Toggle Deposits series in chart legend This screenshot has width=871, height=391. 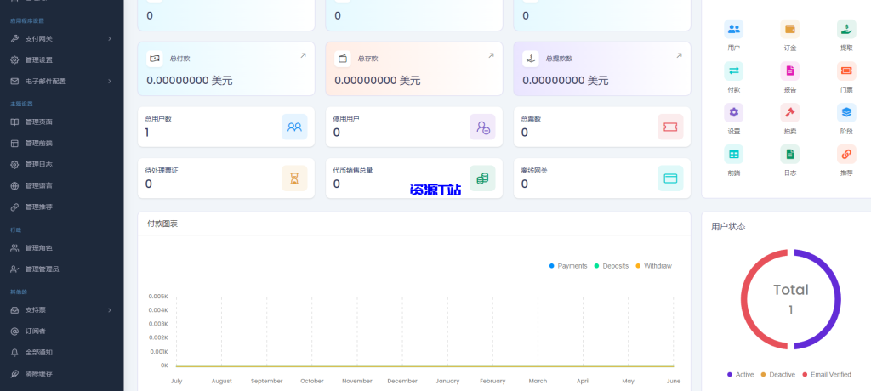pos(612,266)
